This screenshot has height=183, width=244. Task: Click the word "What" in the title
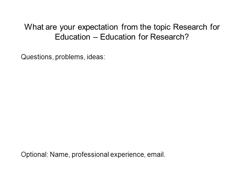(34, 27)
